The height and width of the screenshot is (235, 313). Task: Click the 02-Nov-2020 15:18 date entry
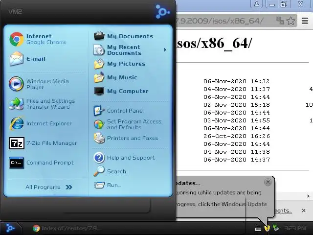237,105
